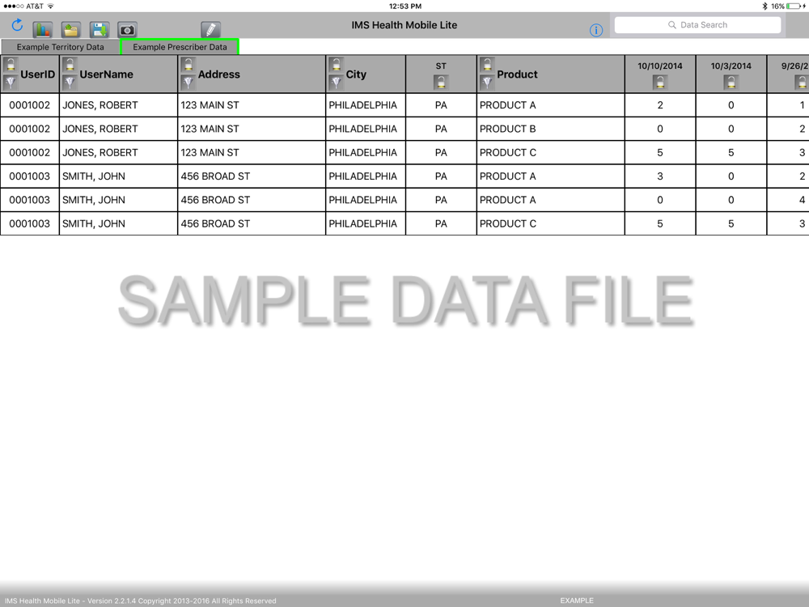Open the City column filter funnel
The height and width of the screenshot is (607, 809).
(336, 83)
